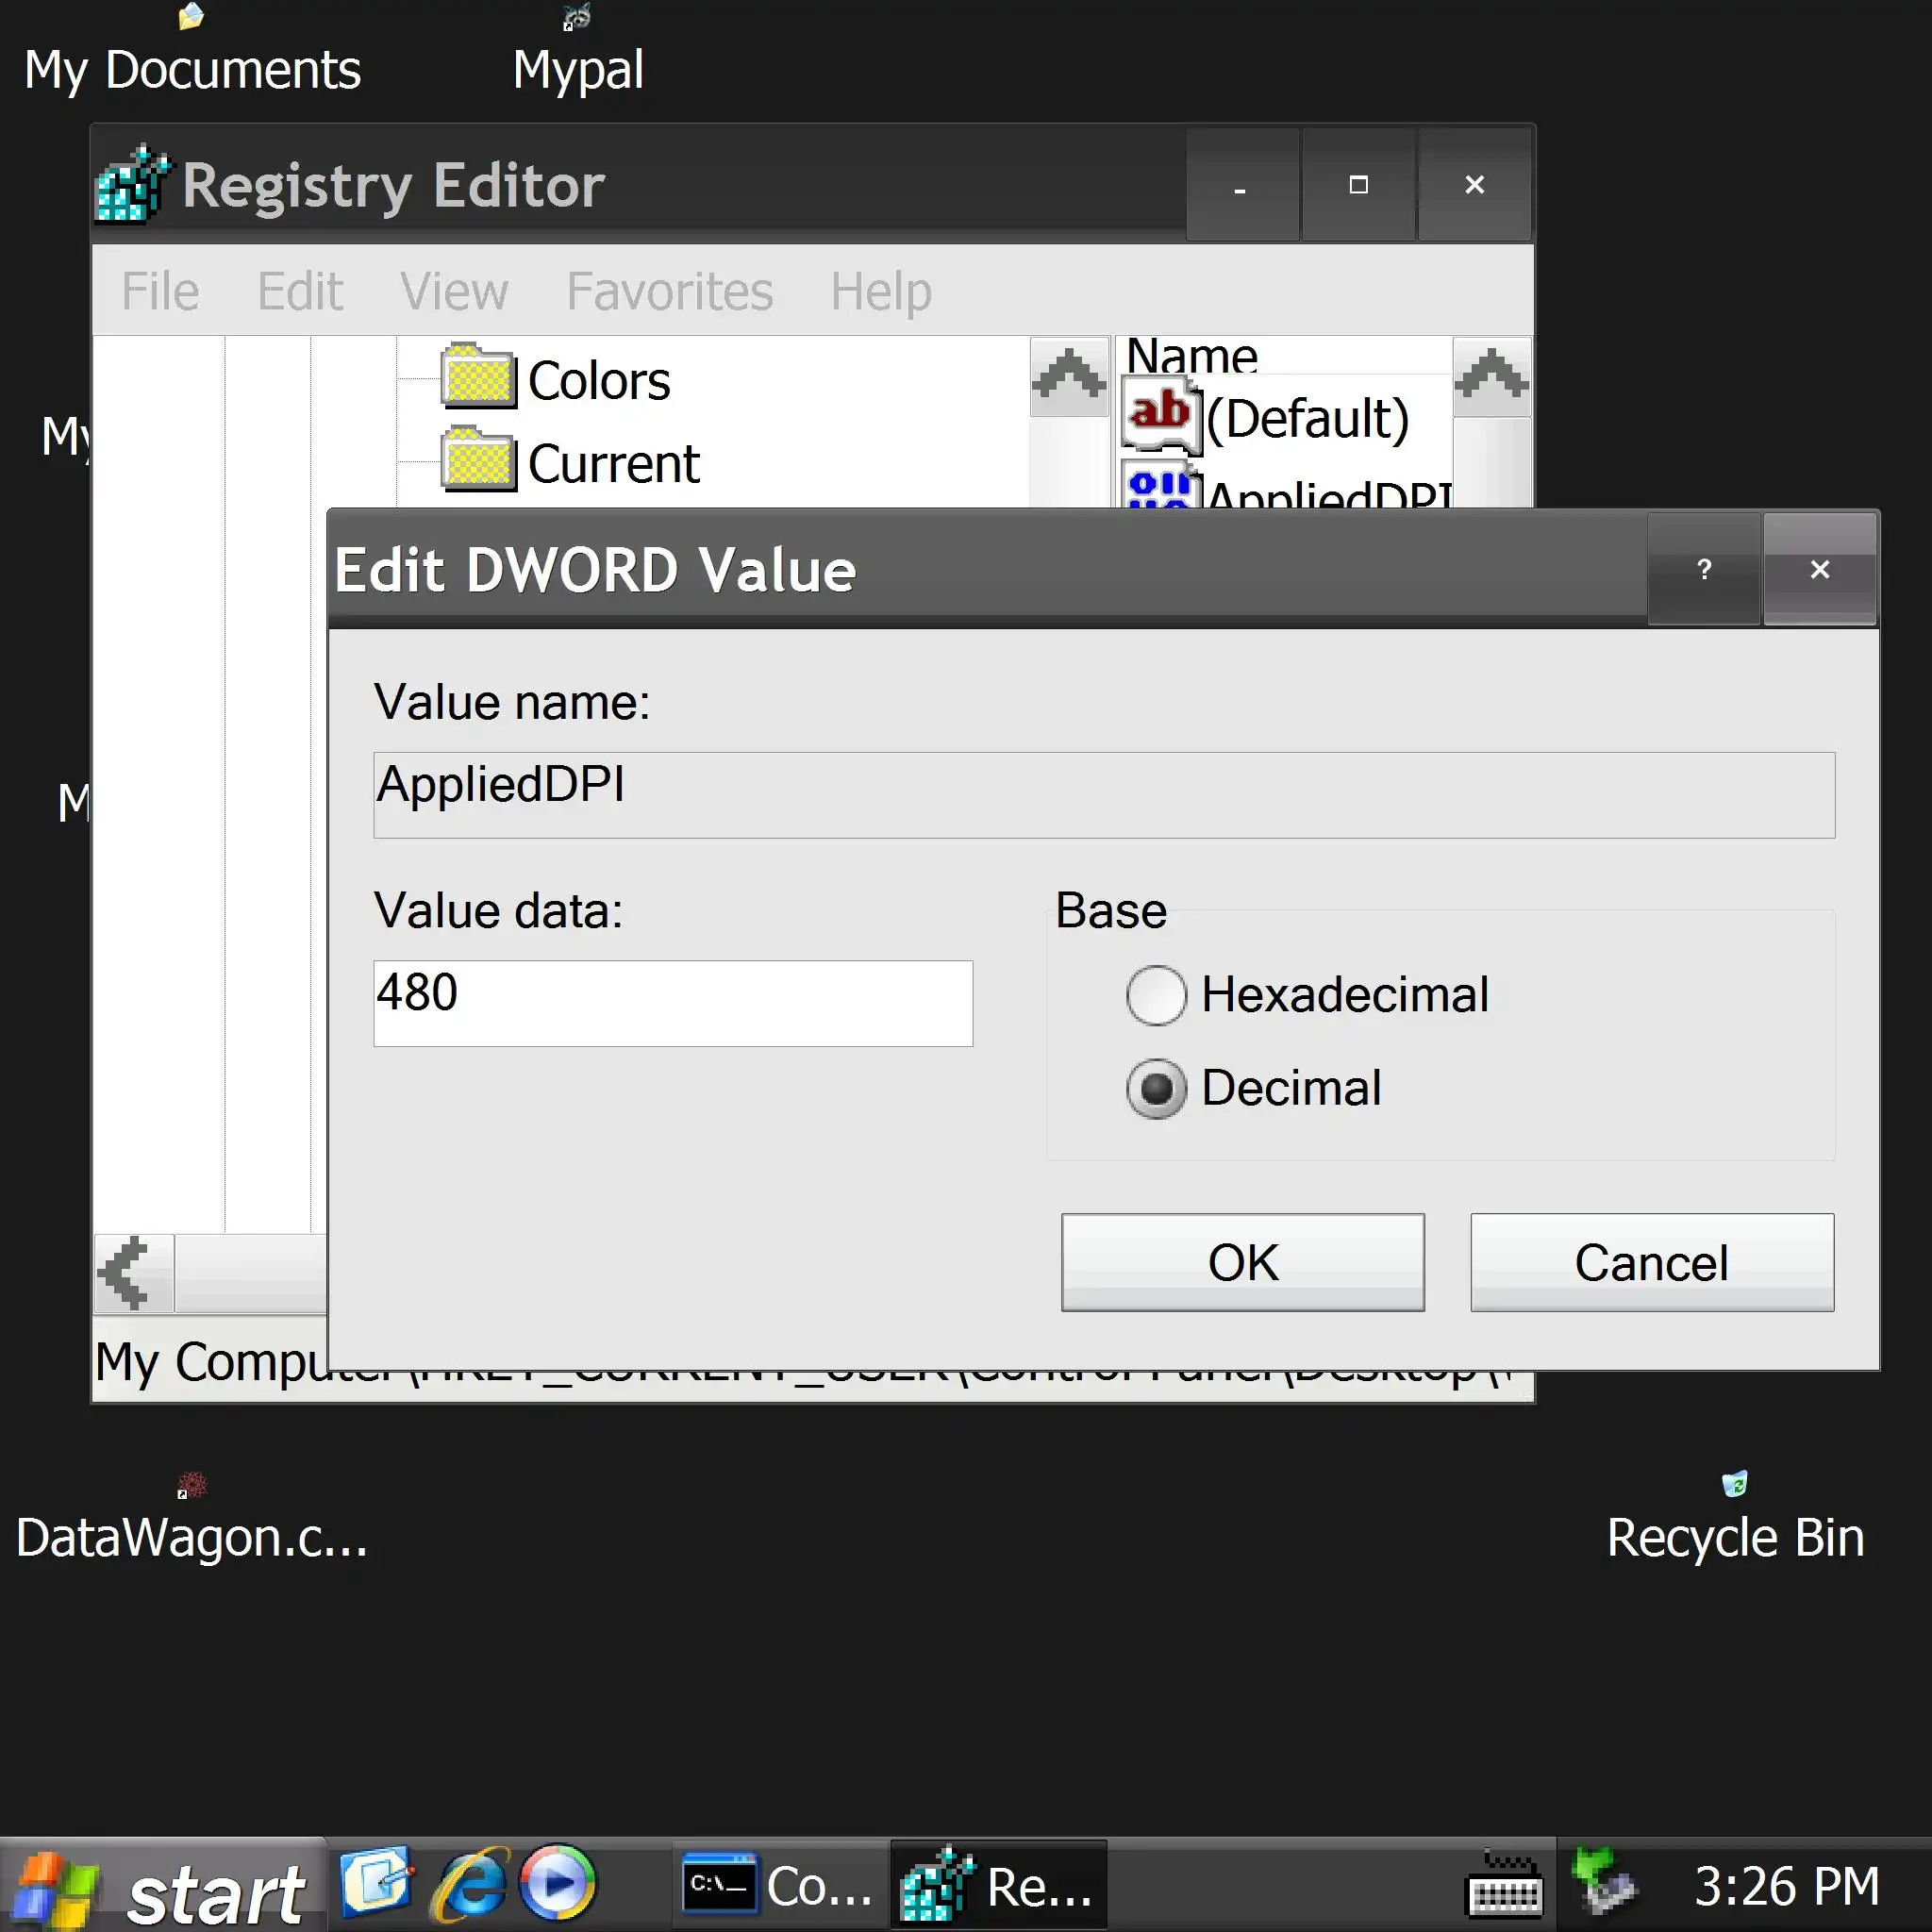This screenshot has height=1932, width=1932.
Task: Click the Value data input field
Action: tap(672, 1003)
